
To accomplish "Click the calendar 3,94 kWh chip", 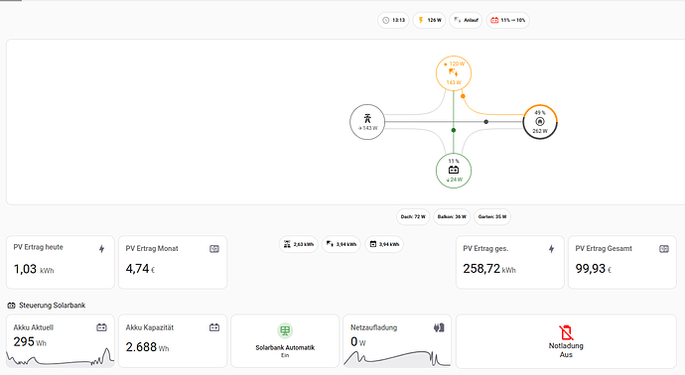I will click(384, 244).
